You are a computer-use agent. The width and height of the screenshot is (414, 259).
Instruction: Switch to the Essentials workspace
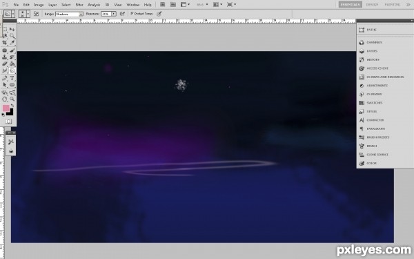coord(350,5)
